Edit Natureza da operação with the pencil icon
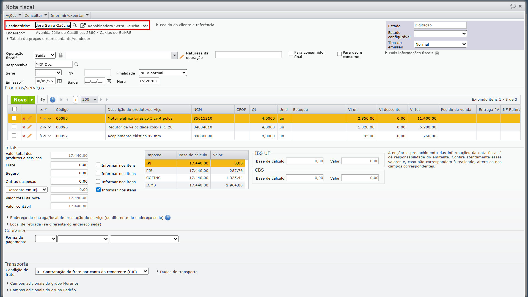The width and height of the screenshot is (528, 297). 182,57
